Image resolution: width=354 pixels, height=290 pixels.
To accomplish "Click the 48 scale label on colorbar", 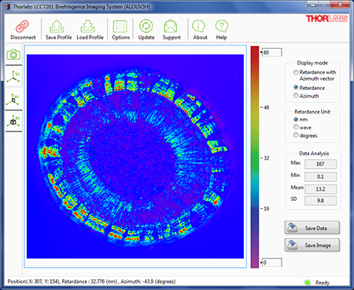I will 266,107.
